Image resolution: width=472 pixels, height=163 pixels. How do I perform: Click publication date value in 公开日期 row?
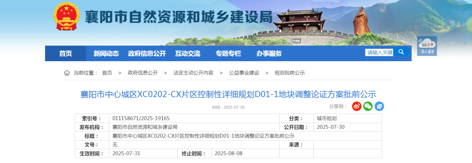(x=330, y=127)
